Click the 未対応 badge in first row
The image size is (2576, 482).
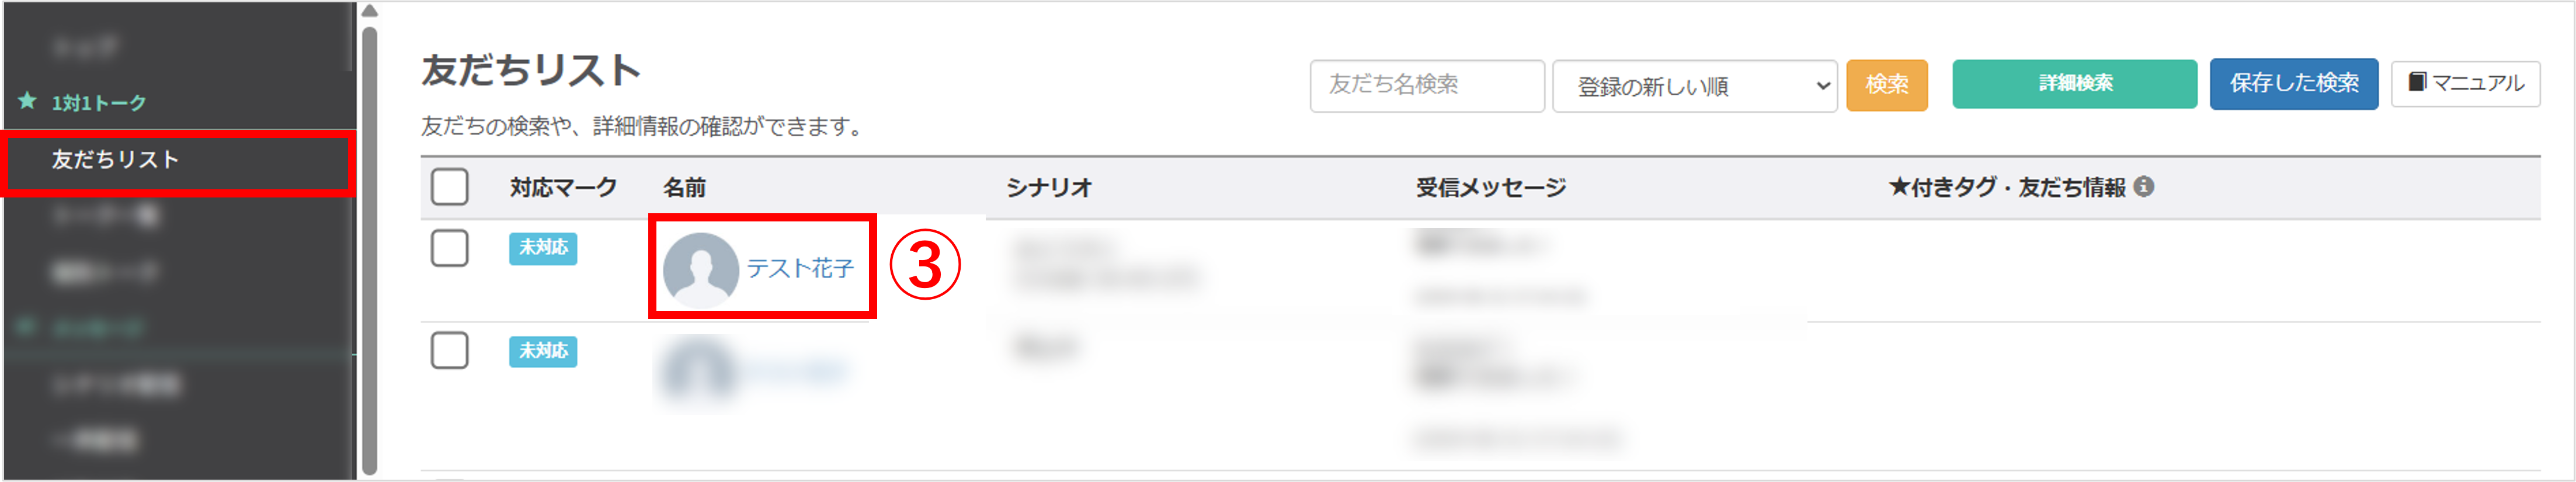tap(543, 248)
